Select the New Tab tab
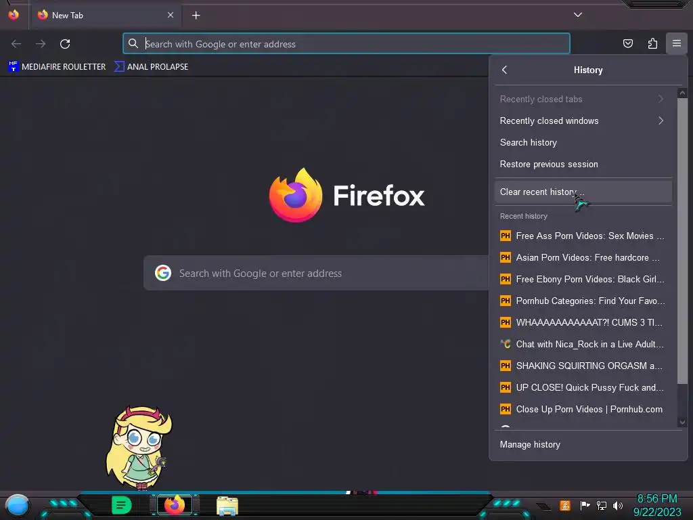Viewport: 693px width, 520px height. (x=105, y=16)
